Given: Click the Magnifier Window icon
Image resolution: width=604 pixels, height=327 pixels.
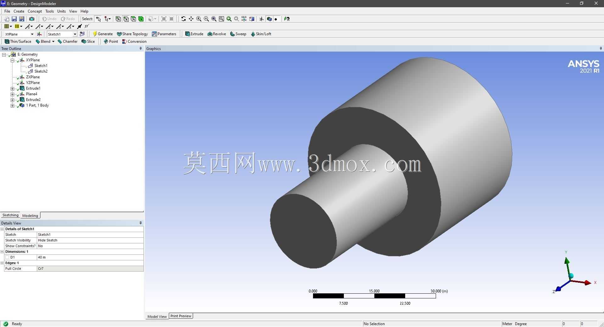Looking at the screenshot, I should pos(221,19).
